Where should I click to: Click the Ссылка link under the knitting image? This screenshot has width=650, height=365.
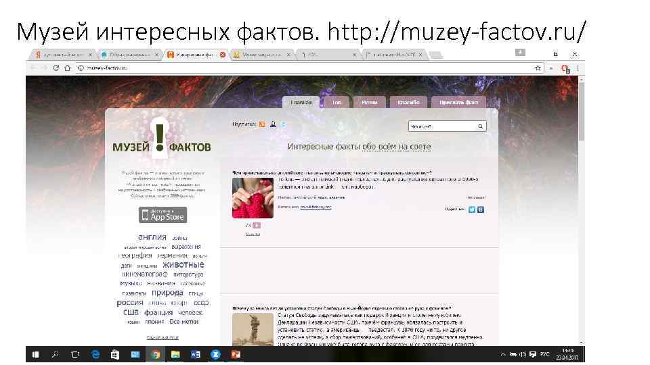click(x=253, y=235)
